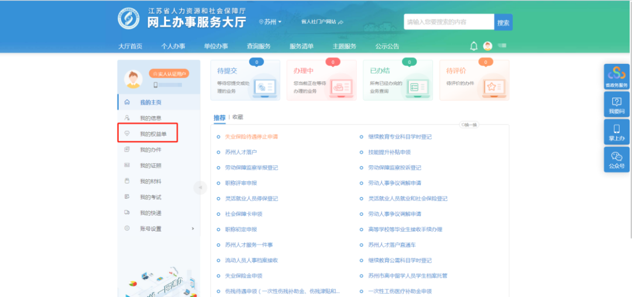Collapse the left sidebar with arrow handle
This screenshot has width=632, height=297.
(200, 188)
